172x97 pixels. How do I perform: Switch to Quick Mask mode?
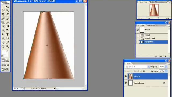(x=7, y=60)
